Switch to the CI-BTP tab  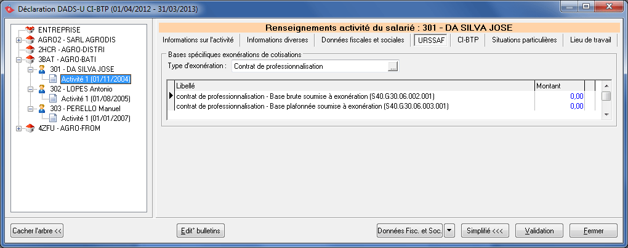tap(468, 40)
